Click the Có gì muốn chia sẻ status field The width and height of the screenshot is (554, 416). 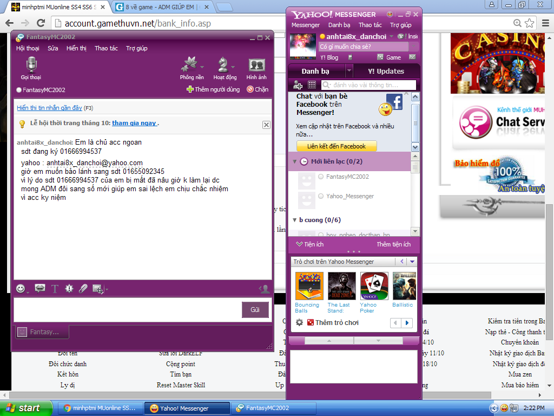[x=364, y=47]
